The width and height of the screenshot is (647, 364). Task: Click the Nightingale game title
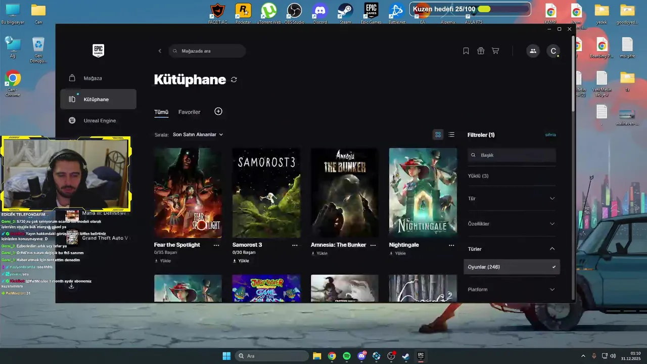pyautogui.click(x=404, y=245)
